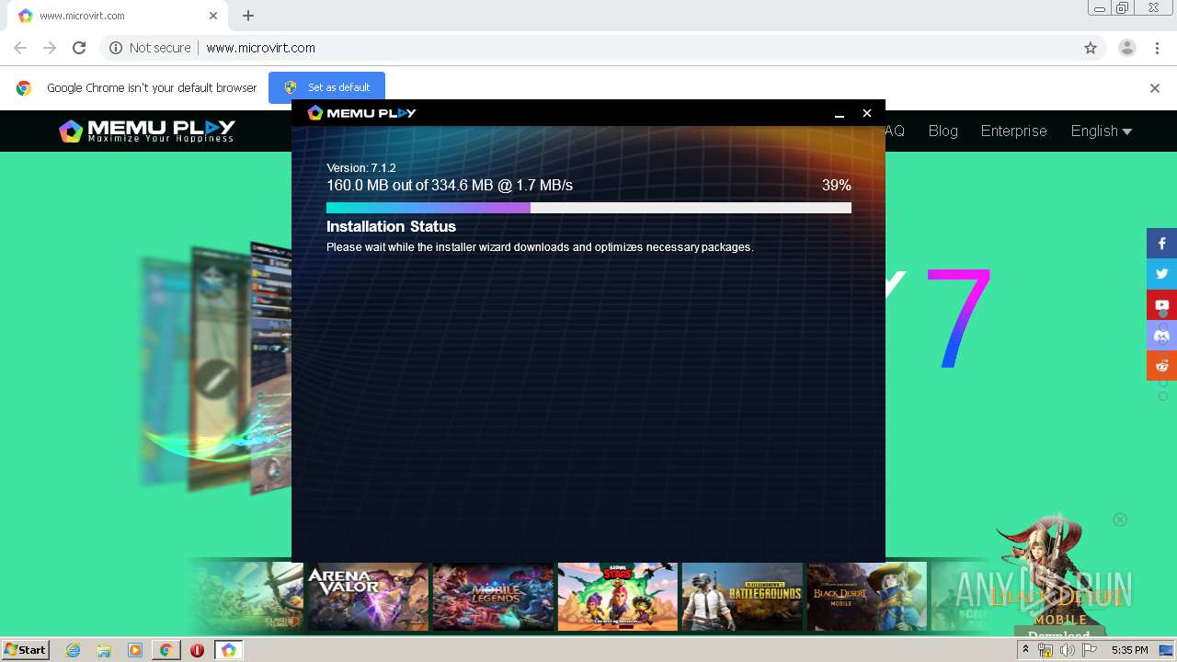Open the Black Desert Mobile thumbnail

tap(866, 597)
